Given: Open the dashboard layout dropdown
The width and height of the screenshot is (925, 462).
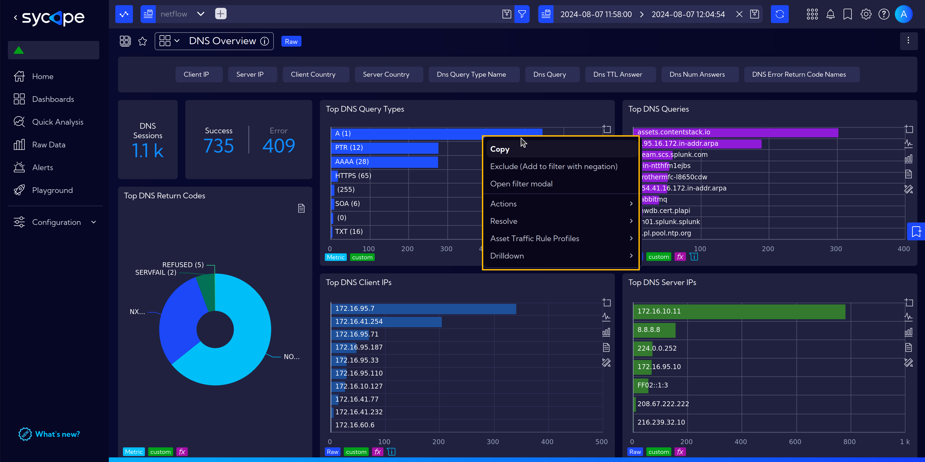Looking at the screenshot, I should pos(169,41).
